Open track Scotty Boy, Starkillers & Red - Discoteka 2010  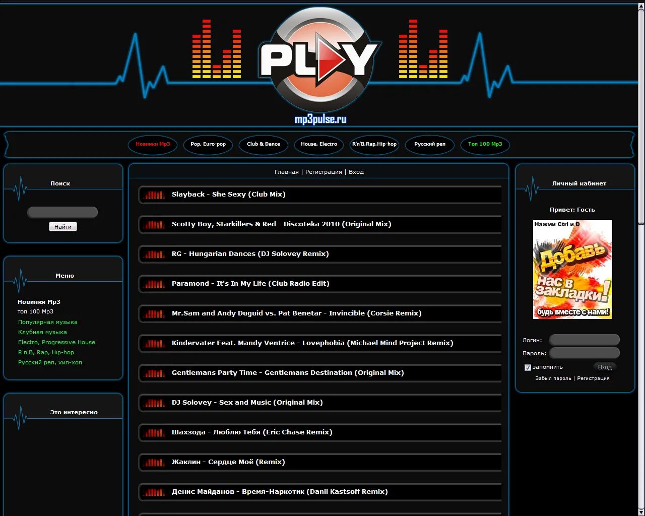282,224
